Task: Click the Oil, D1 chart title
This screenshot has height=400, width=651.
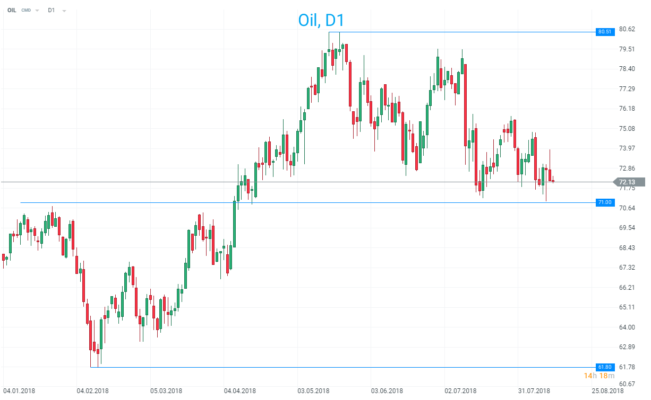Action: coord(321,20)
